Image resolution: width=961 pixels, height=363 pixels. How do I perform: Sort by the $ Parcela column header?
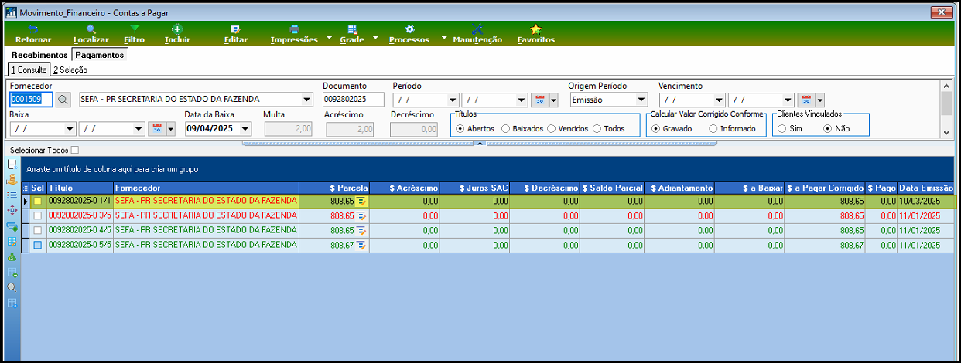click(x=333, y=188)
